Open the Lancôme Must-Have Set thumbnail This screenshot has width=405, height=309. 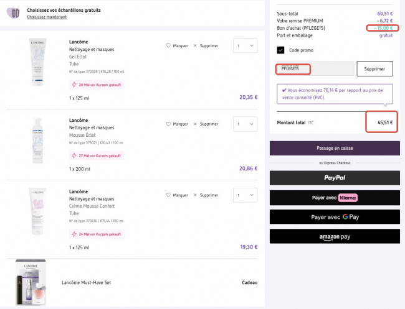click(x=31, y=283)
